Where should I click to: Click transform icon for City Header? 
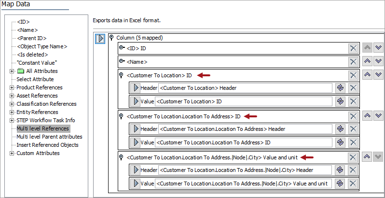click(x=340, y=170)
